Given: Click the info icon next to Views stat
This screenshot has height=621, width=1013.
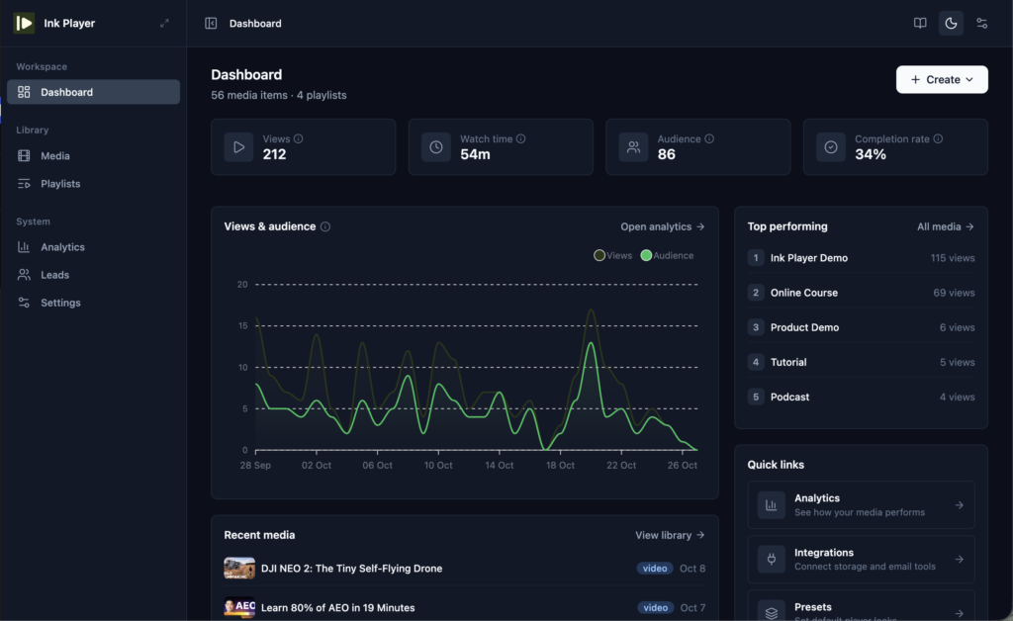Looking at the screenshot, I should [x=299, y=138].
